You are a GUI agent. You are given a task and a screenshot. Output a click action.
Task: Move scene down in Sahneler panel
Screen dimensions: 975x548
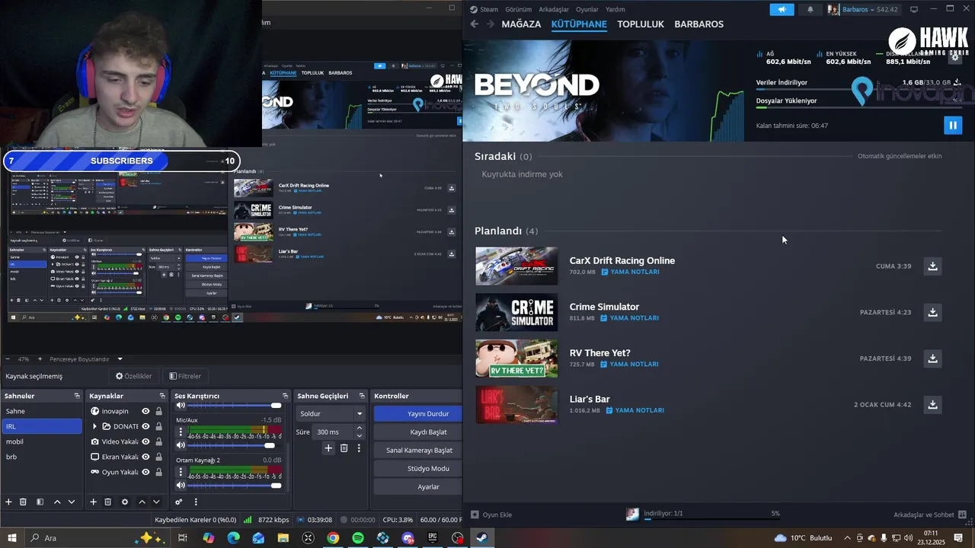[72, 502]
